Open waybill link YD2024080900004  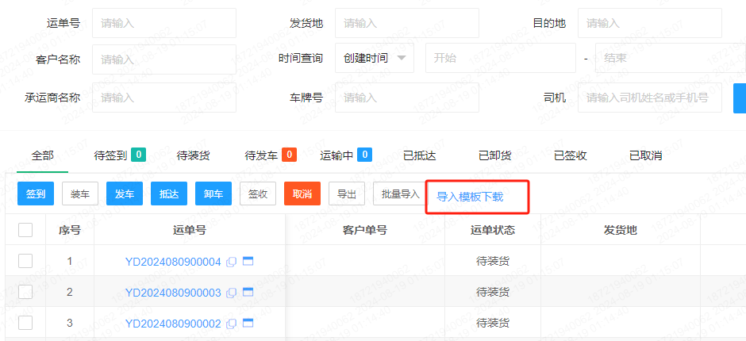[173, 262]
